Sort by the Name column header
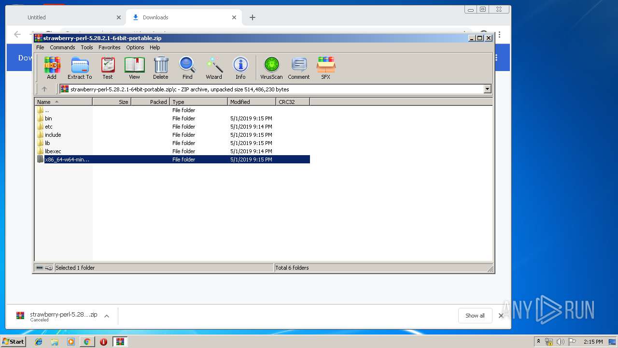This screenshot has width=618, height=348. click(64, 102)
